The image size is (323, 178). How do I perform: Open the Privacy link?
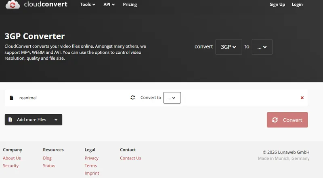[92, 158]
